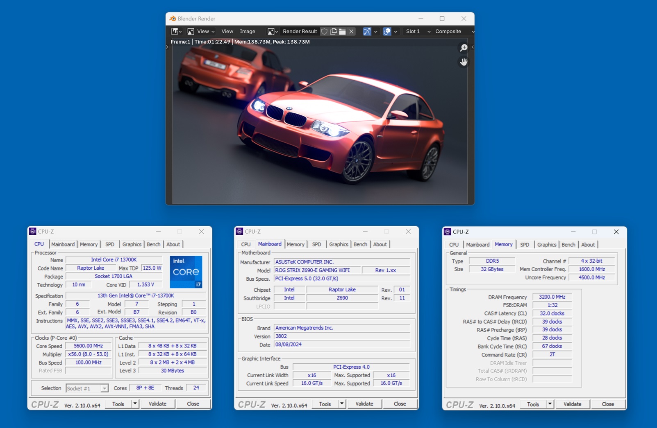Image resolution: width=657 pixels, height=428 pixels.
Task: Select SPD tab in middle CPU-Z window
Action: (x=316, y=244)
